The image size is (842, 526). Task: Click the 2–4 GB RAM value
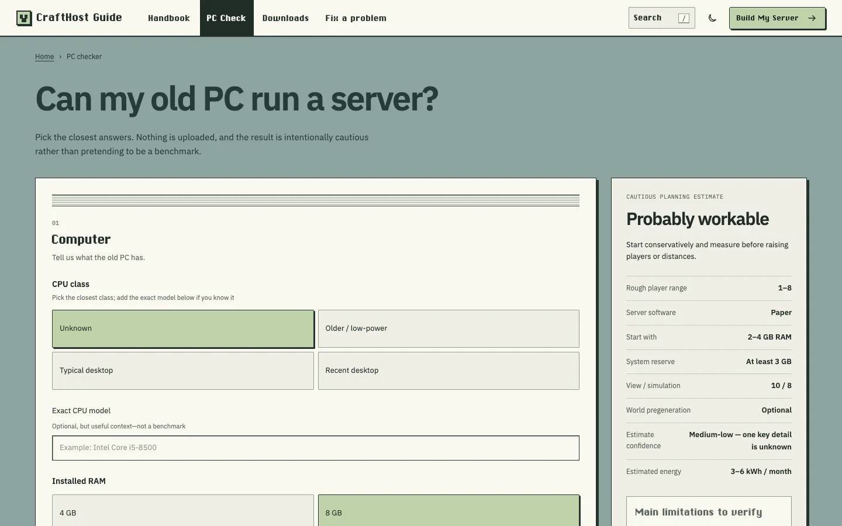(769, 337)
